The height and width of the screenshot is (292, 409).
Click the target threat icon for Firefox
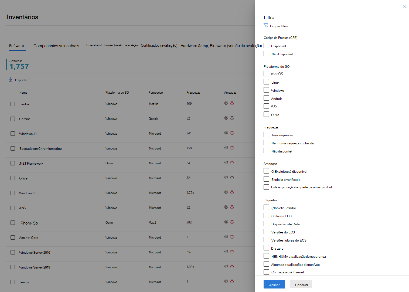(x=226, y=103)
